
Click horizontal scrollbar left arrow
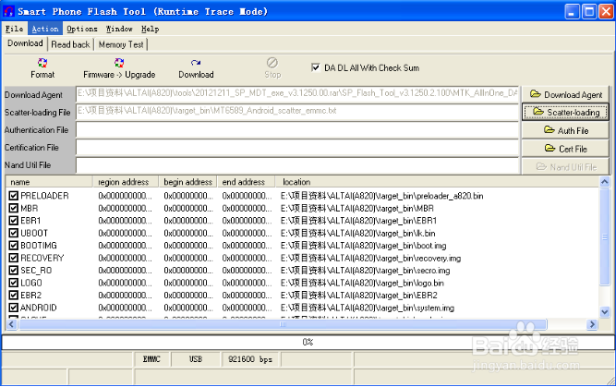pos(11,324)
